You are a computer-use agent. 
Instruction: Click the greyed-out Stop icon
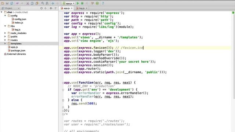coord(87,3)
